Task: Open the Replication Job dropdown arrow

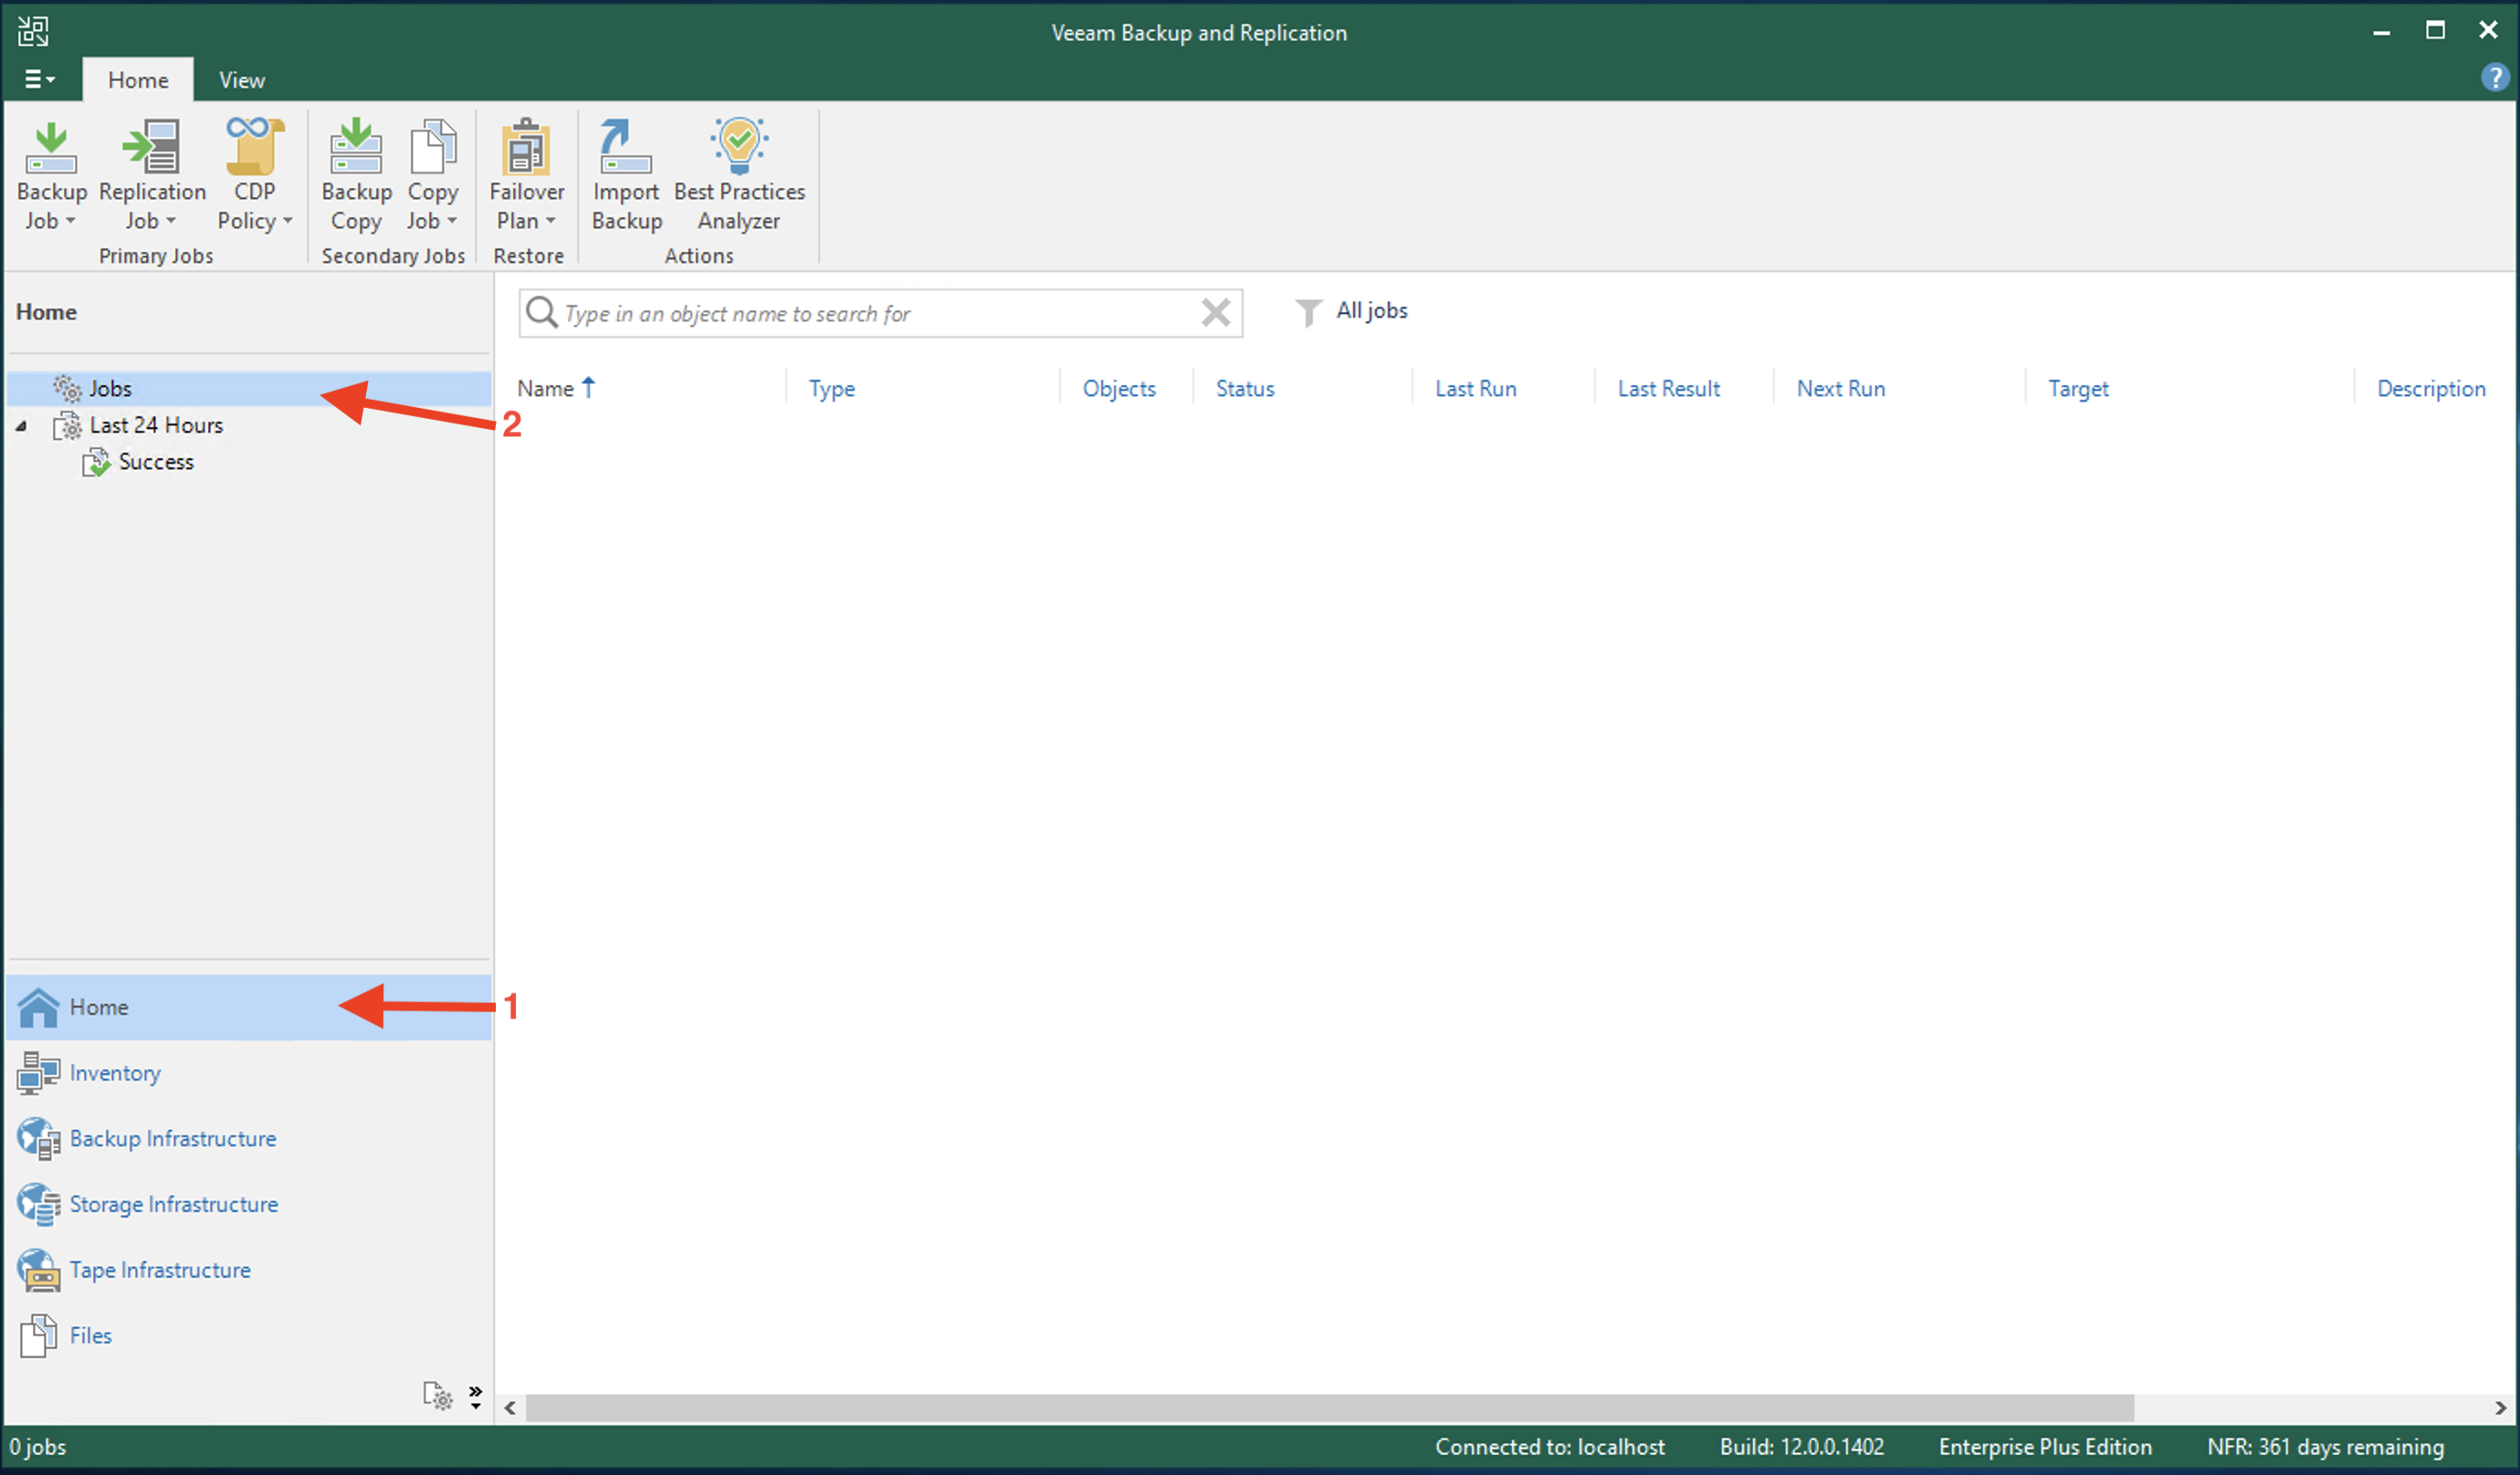Action: point(171,221)
